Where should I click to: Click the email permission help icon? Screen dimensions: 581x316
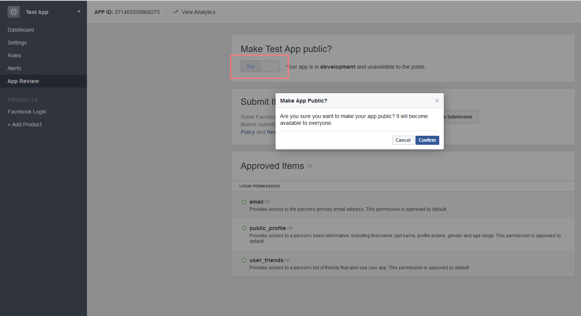[x=267, y=202]
